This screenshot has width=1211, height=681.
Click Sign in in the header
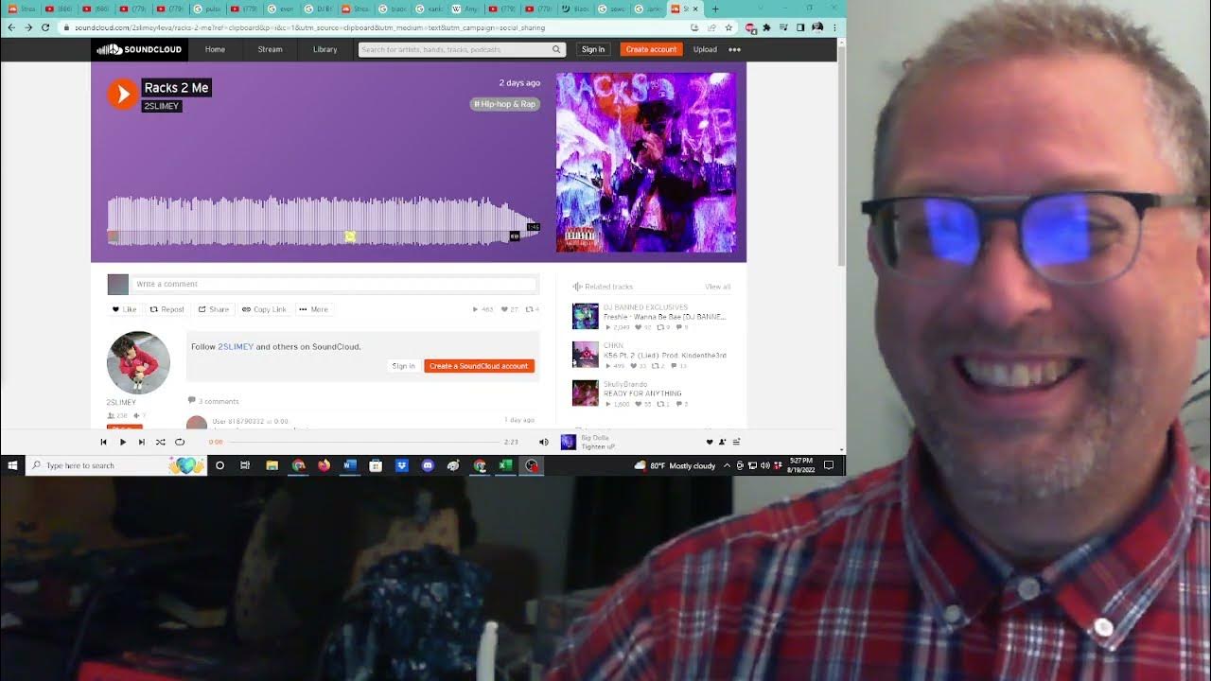(593, 49)
